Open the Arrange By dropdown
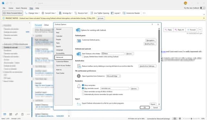The image size is (207, 120). [66, 13]
